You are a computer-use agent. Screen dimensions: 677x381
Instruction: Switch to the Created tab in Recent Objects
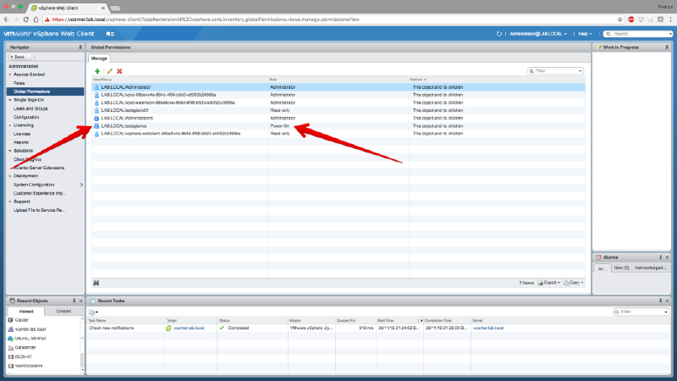[x=63, y=311]
